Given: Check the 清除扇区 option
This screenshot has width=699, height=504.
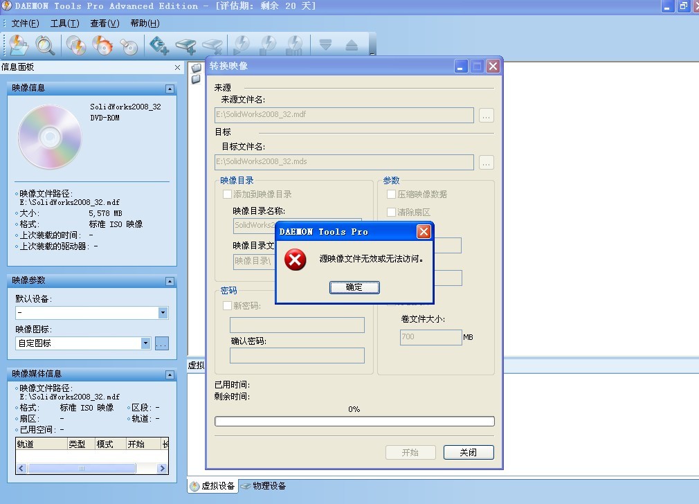Looking at the screenshot, I should click(391, 212).
